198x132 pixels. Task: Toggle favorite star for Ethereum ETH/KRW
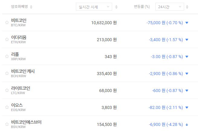(7, 39)
